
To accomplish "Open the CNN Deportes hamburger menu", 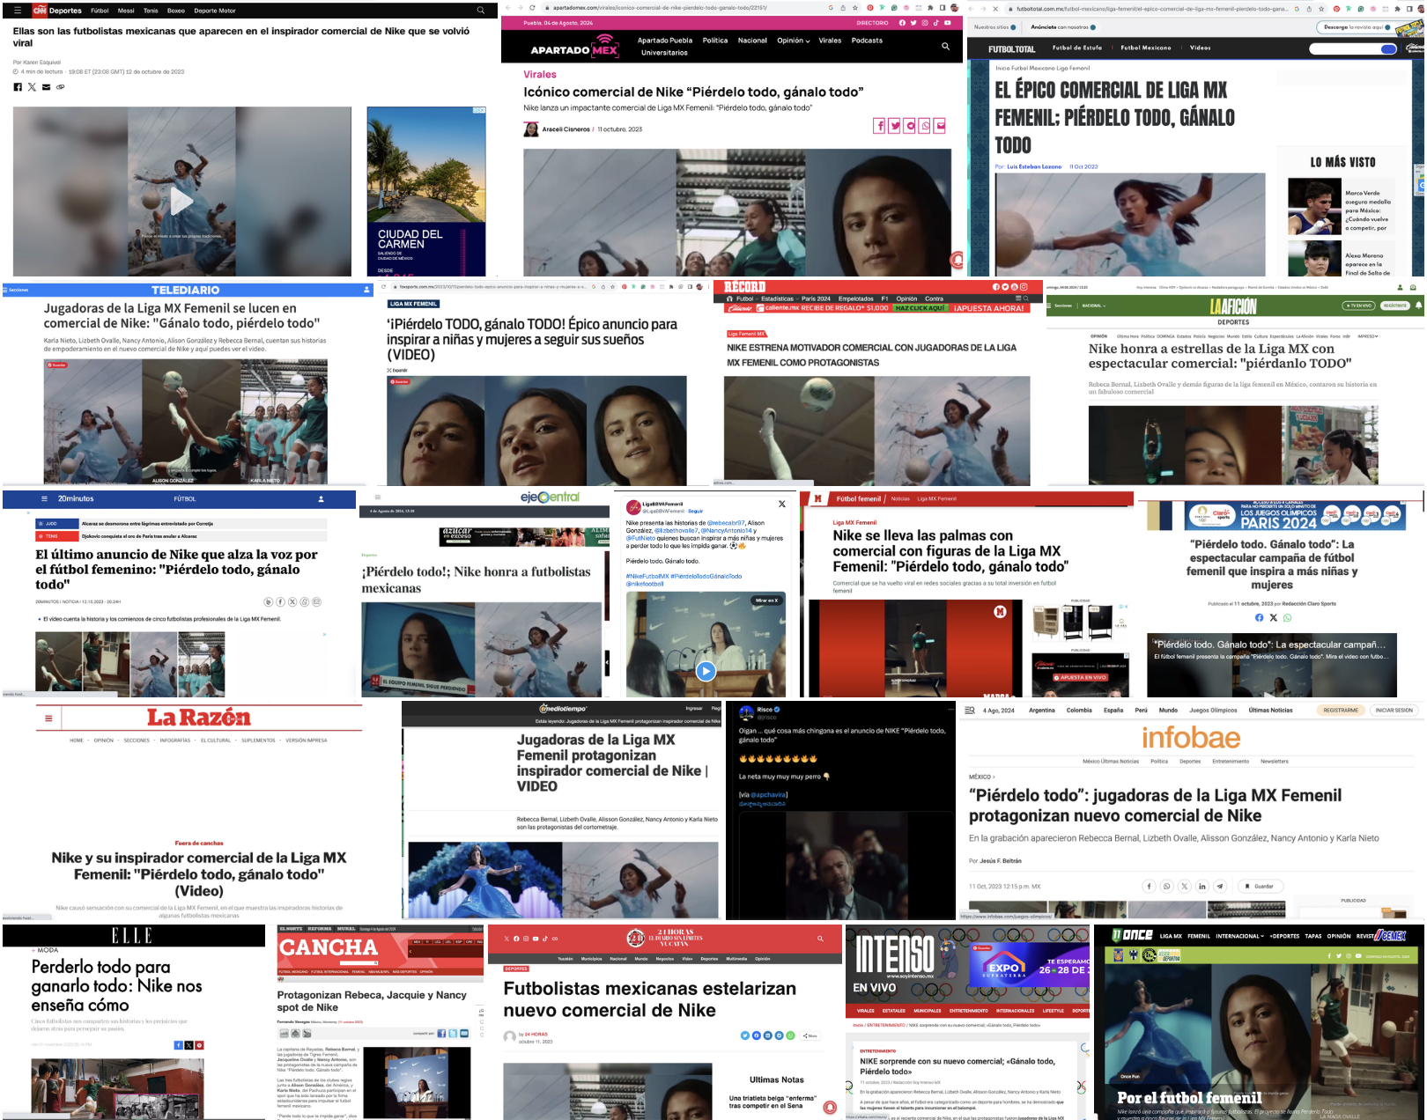I will (17, 11).
